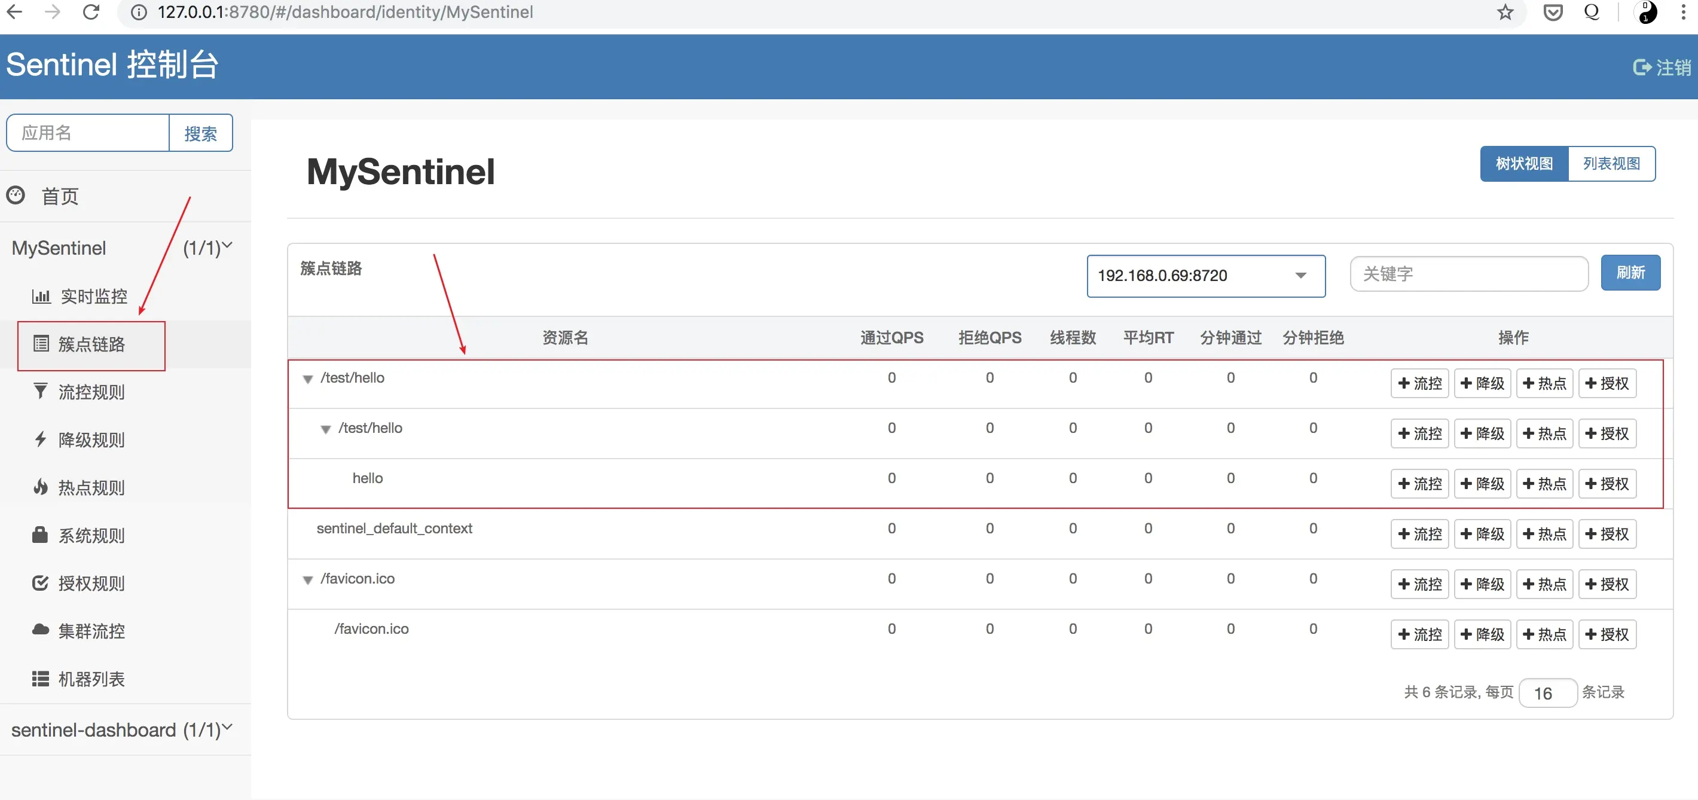The image size is (1698, 800).
Task: Collapse the nested /test/hello tree node
Action: coord(326,429)
